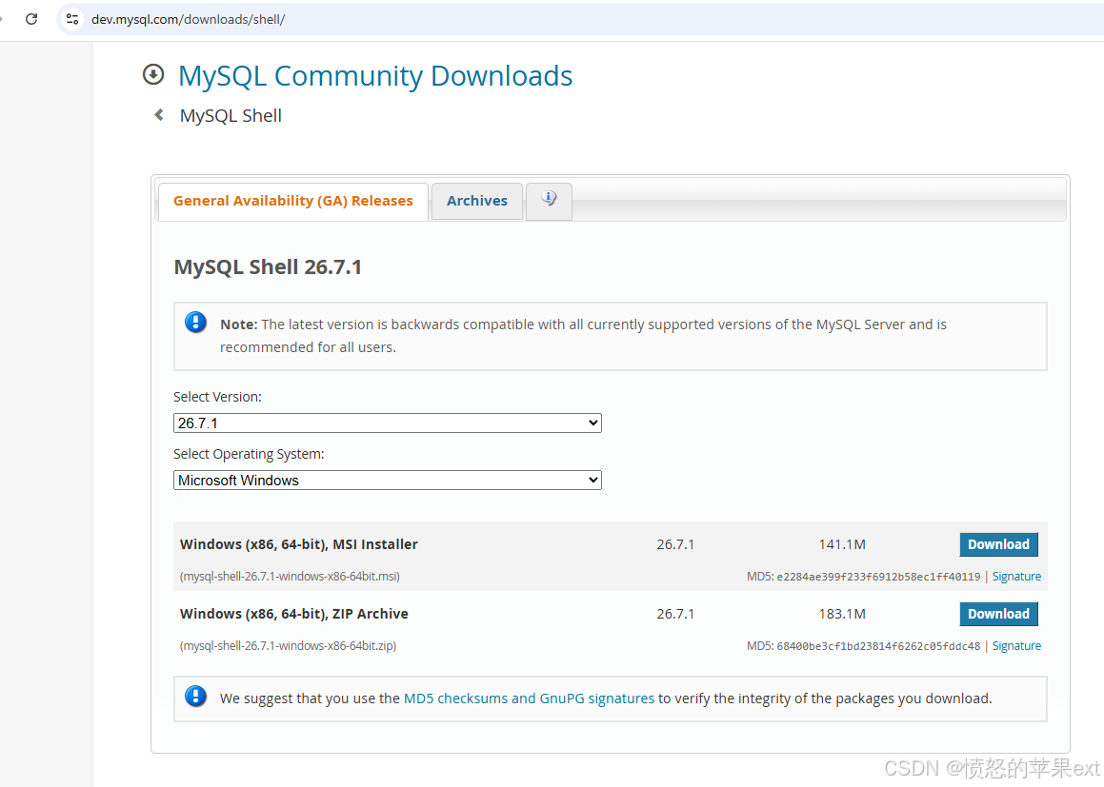
Task: Switch to the Archives tab
Action: [x=476, y=201]
